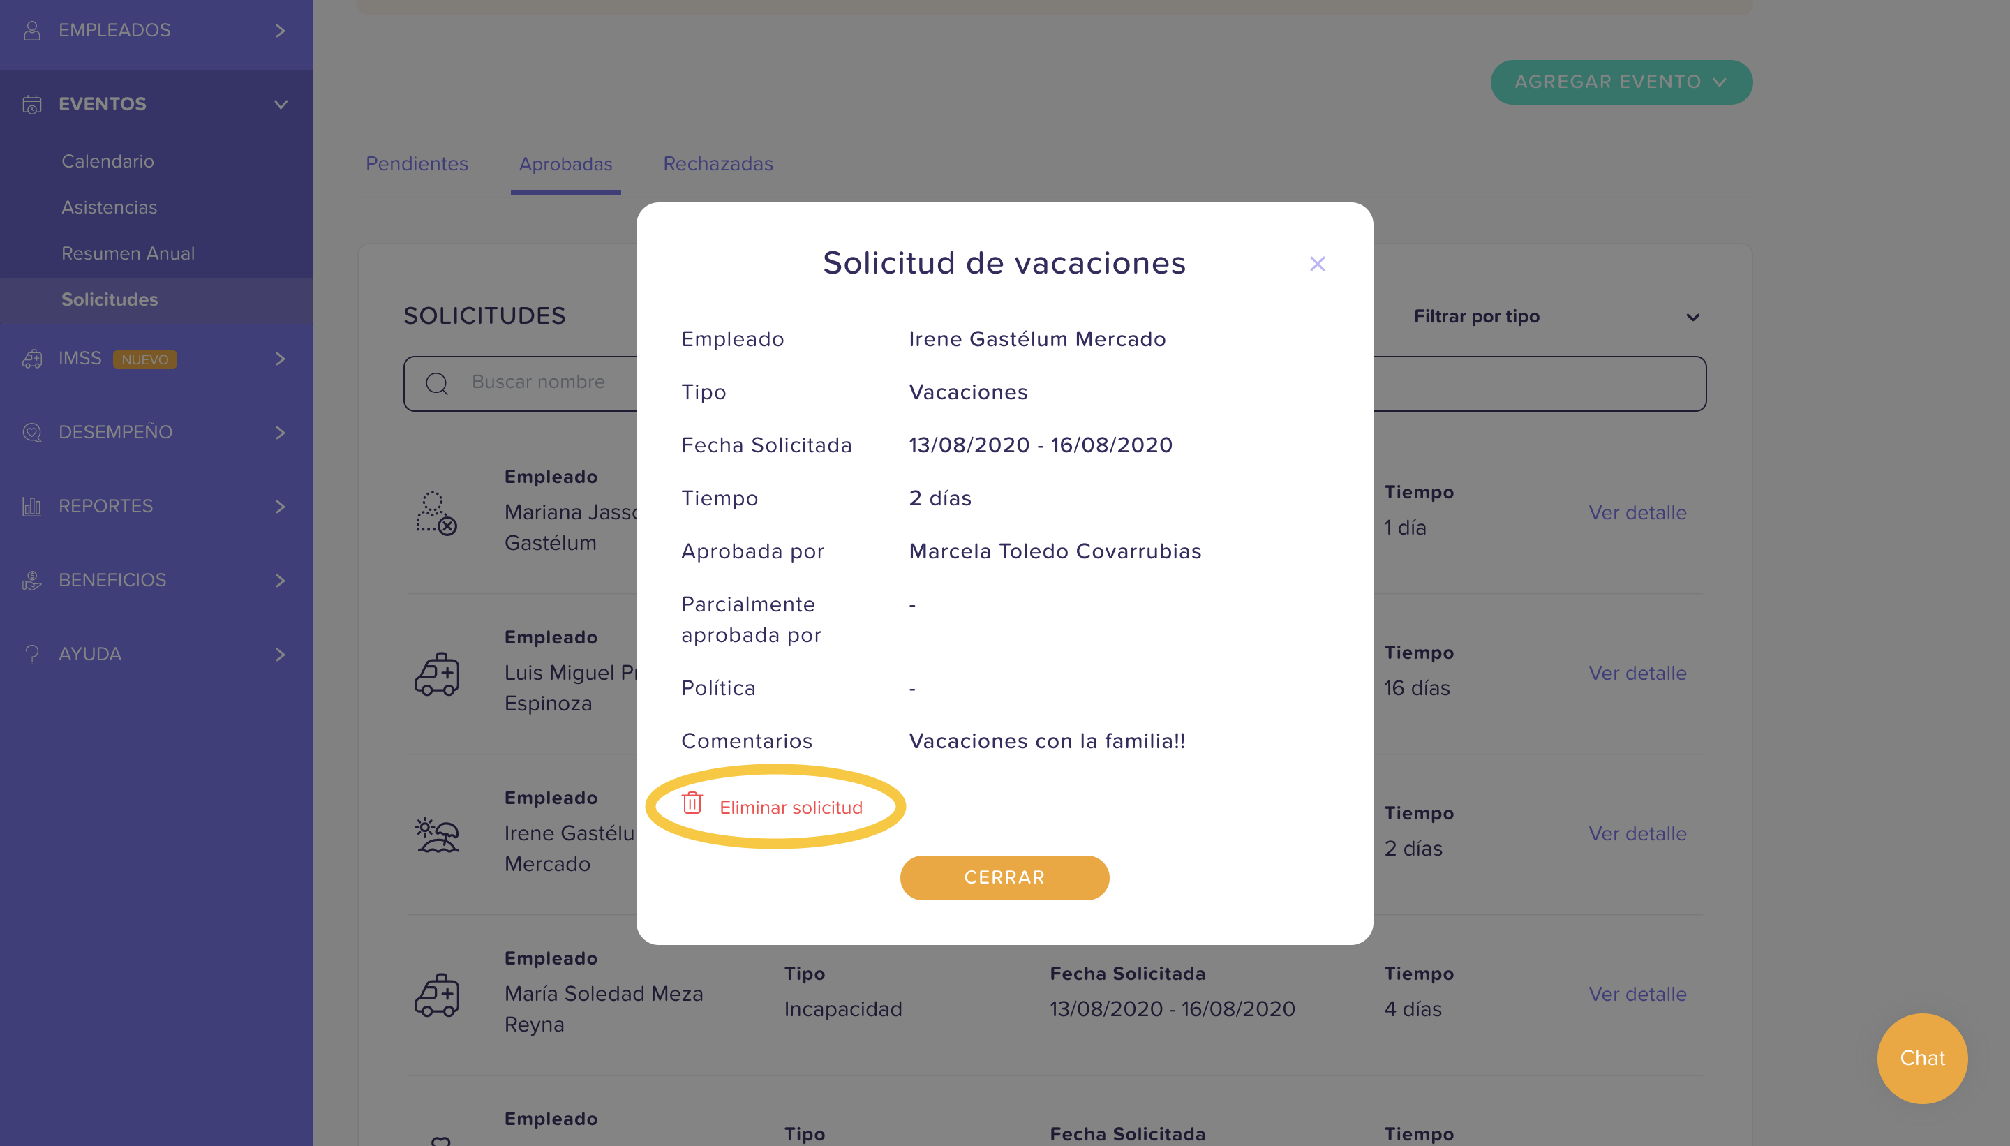Click the Vacaciones value next to Tipo
The image size is (2010, 1146).
point(968,392)
